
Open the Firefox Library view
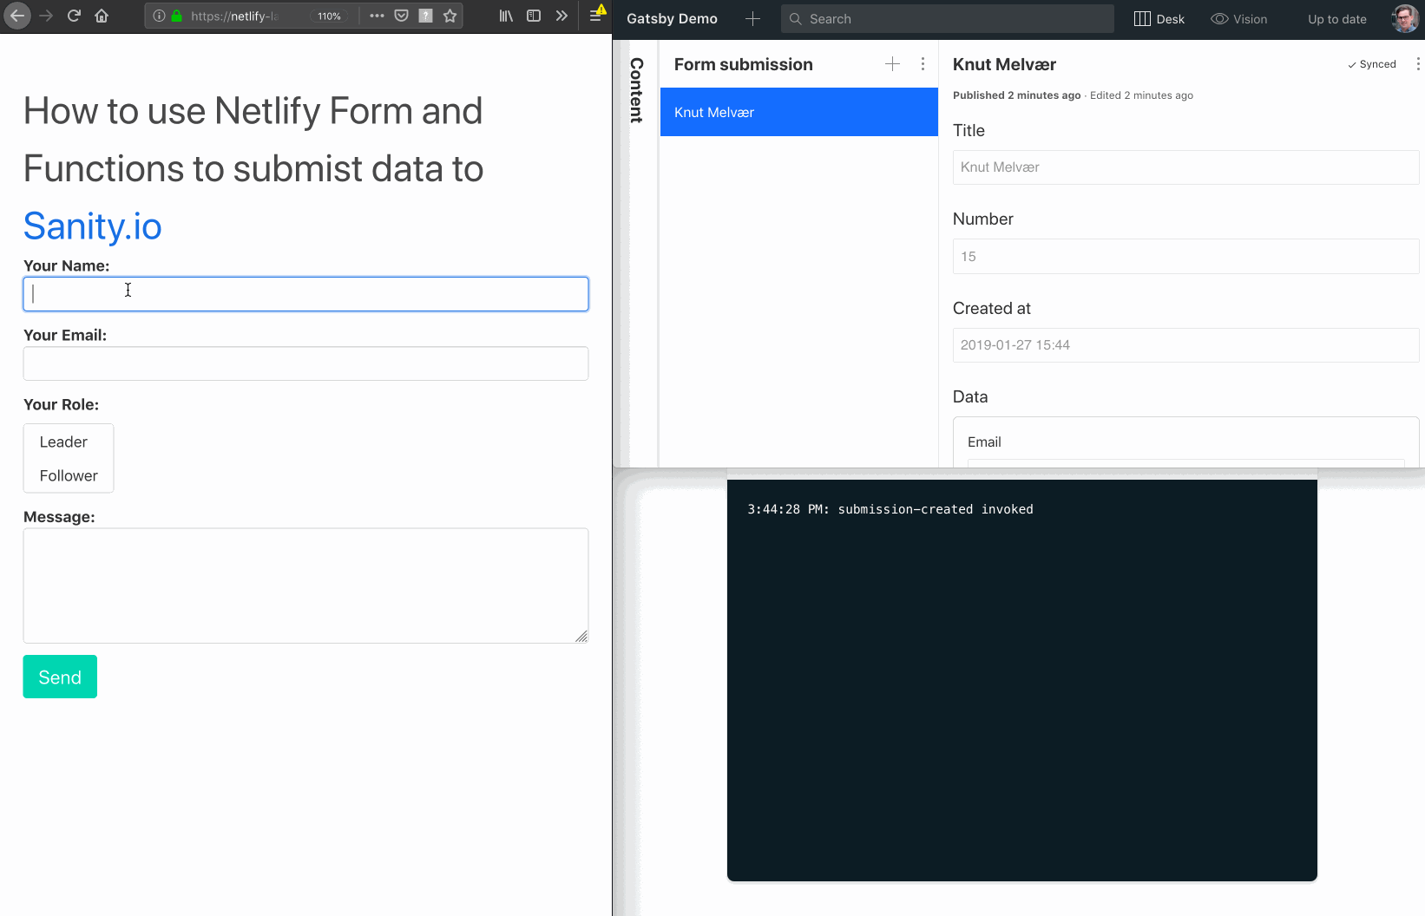pos(506,16)
